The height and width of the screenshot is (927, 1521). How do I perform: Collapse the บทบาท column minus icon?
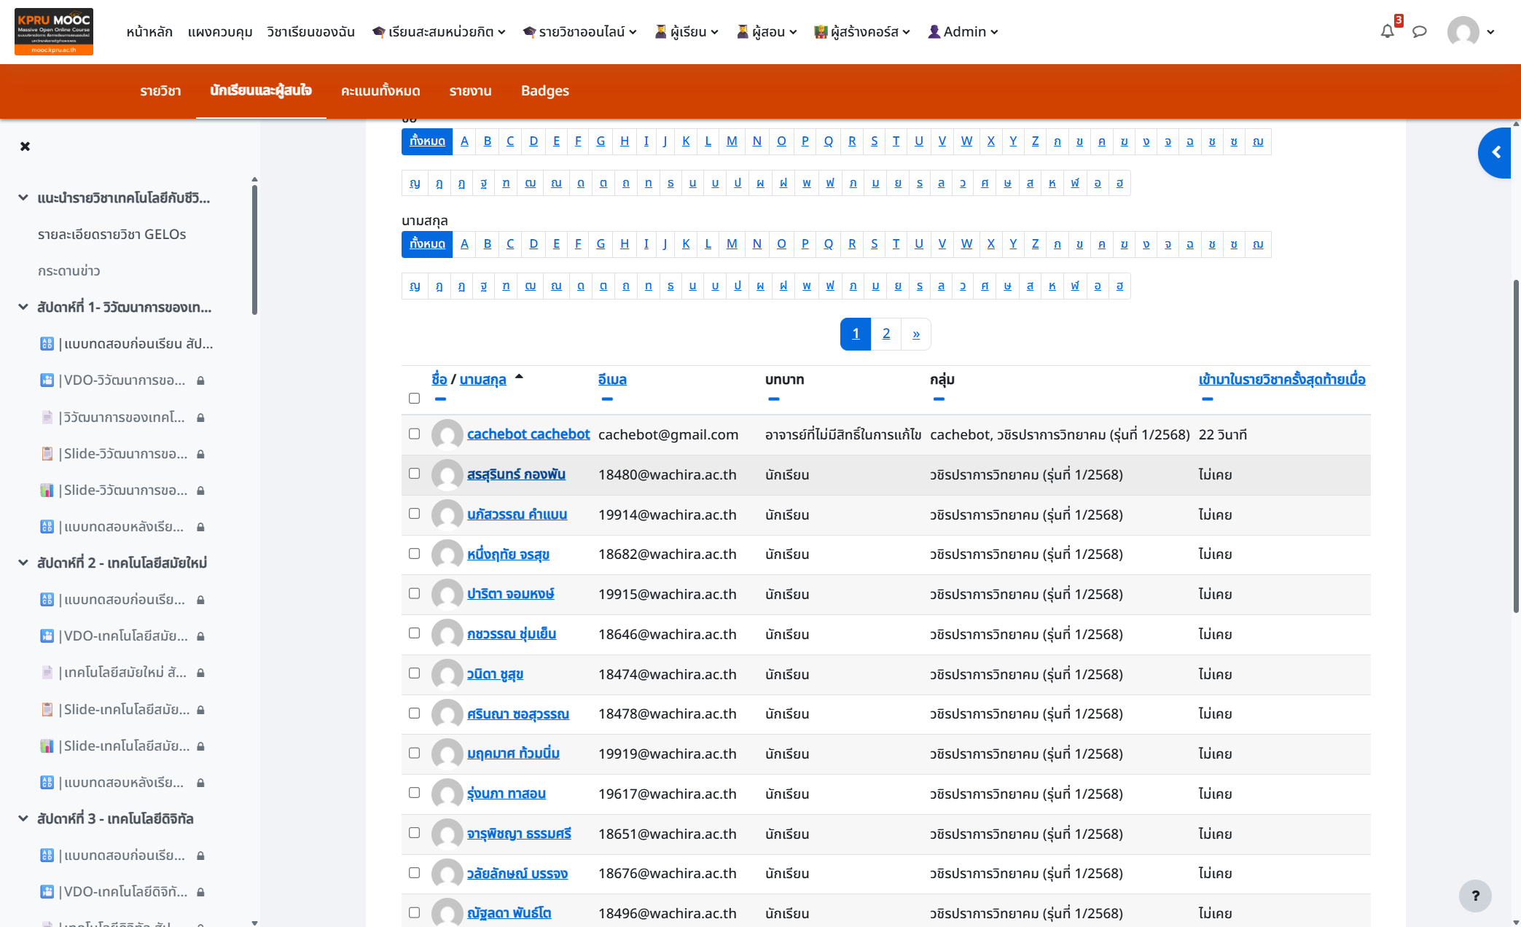click(x=774, y=399)
